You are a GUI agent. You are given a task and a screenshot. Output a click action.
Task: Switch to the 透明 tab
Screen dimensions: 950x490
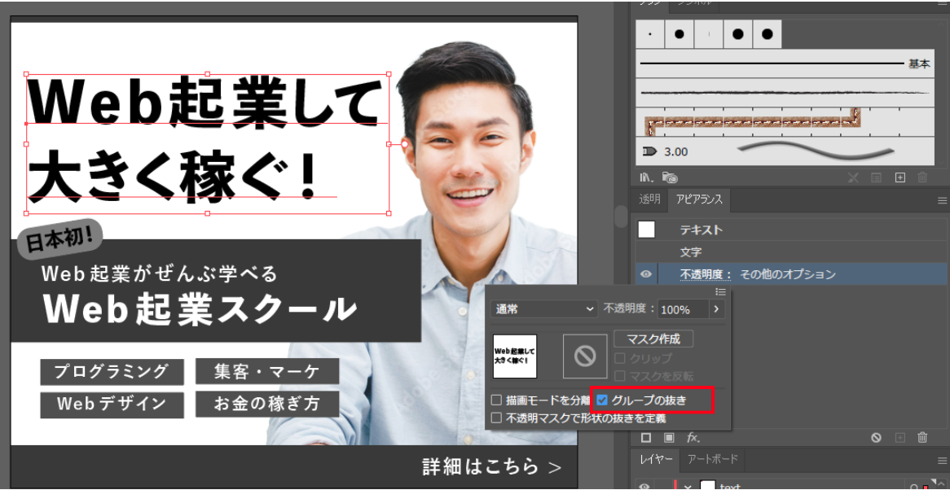click(x=649, y=199)
